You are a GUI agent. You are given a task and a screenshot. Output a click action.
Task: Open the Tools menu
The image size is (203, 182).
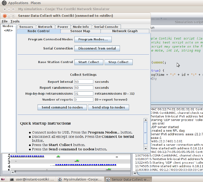tap(15, 21)
